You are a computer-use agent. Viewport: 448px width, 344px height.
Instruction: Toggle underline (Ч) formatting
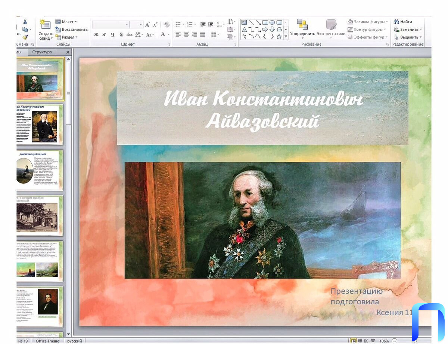112,35
